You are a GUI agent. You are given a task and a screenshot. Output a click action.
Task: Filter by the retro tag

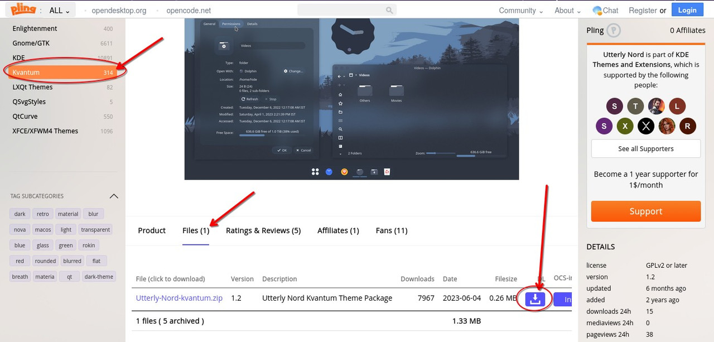point(42,214)
